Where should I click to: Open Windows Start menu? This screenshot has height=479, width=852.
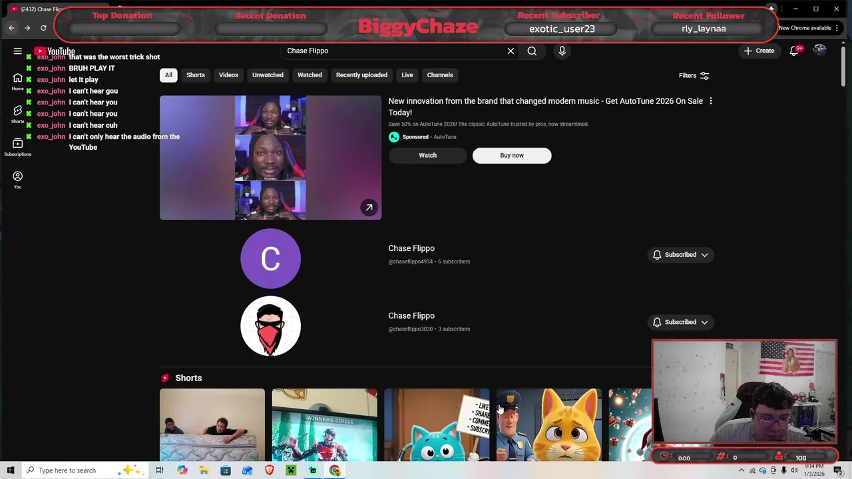point(11,470)
